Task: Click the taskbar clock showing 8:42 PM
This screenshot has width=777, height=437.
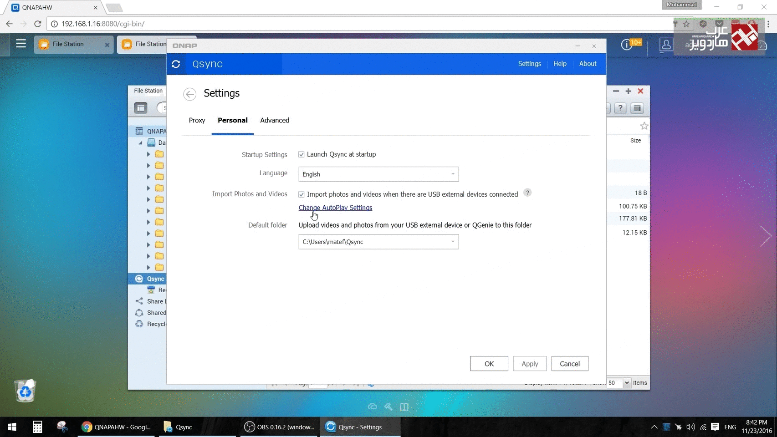Action: (x=757, y=427)
